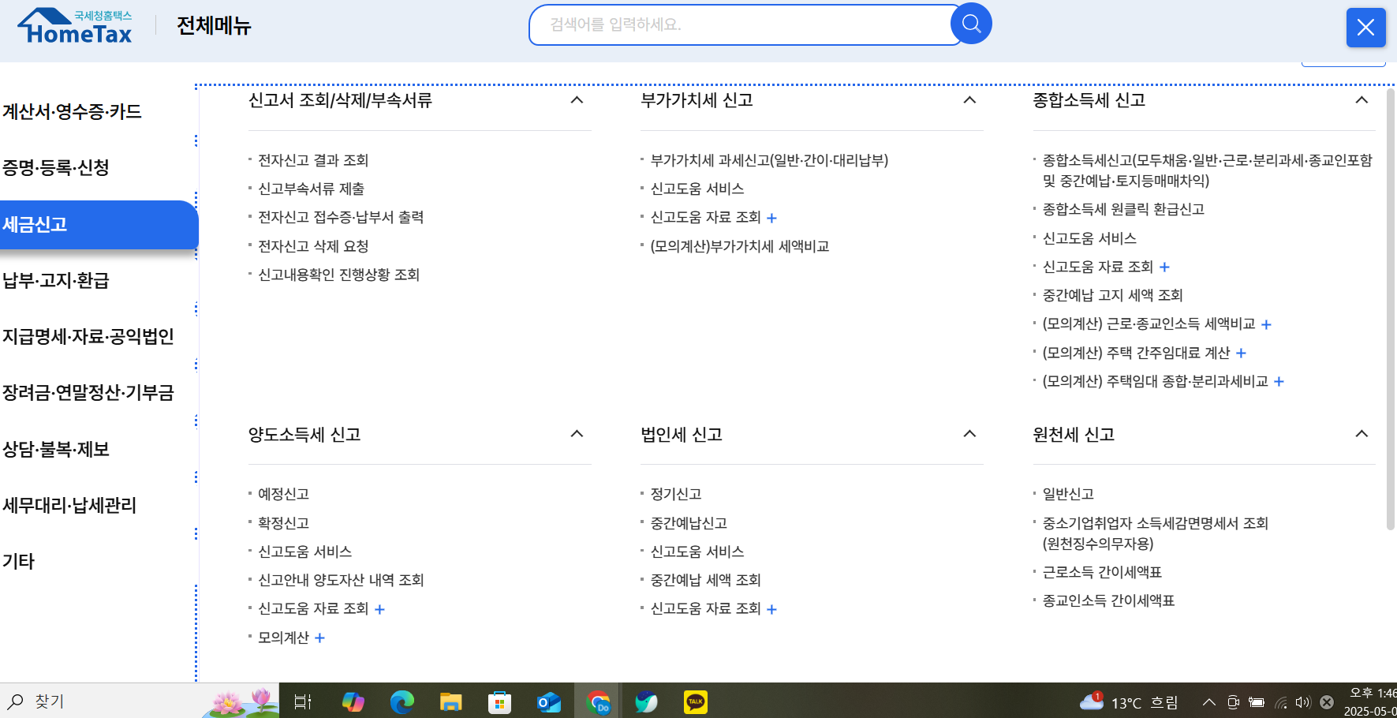Expand 모의계산 under 양도소득세 신고
This screenshot has width=1397, height=718.
pyautogui.click(x=319, y=638)
